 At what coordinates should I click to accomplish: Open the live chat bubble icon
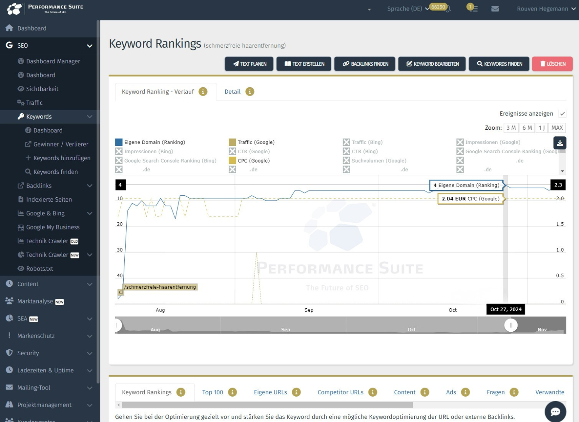click(555, 411)
